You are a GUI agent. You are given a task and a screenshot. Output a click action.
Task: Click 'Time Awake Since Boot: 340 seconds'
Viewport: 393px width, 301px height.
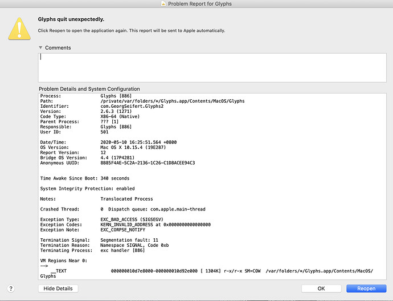85,178
